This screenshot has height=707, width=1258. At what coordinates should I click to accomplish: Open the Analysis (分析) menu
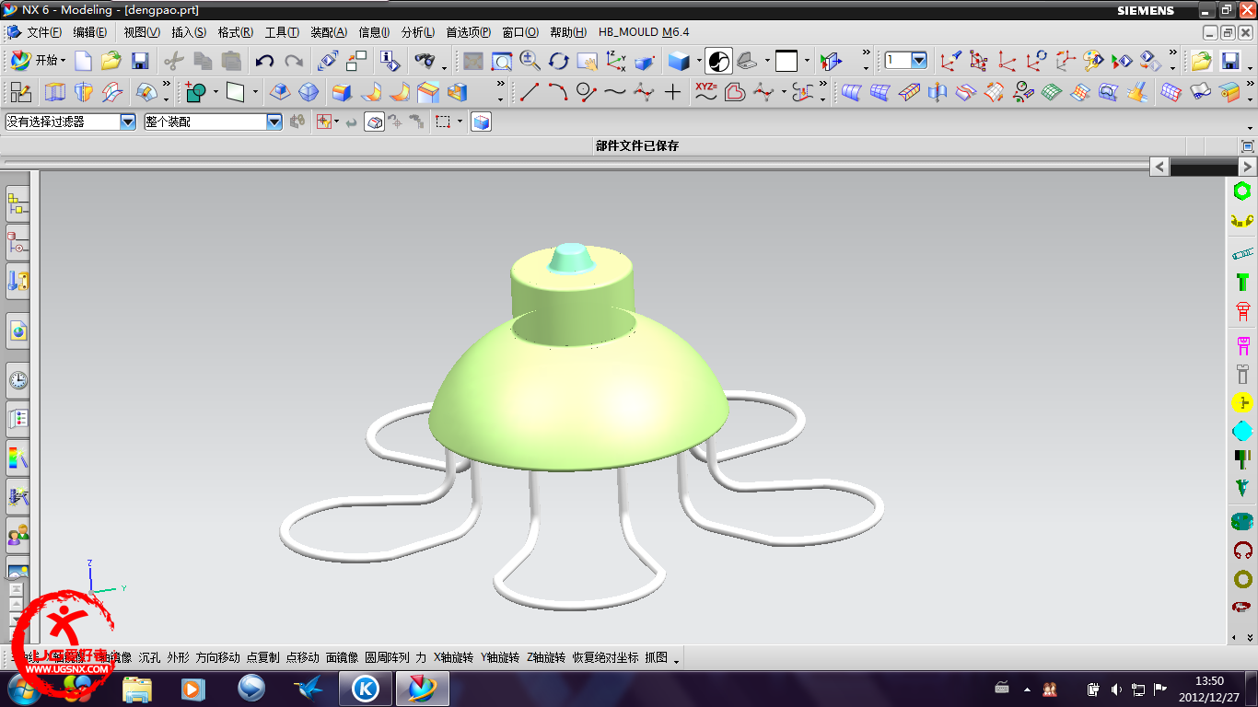(x=418, y=32)
